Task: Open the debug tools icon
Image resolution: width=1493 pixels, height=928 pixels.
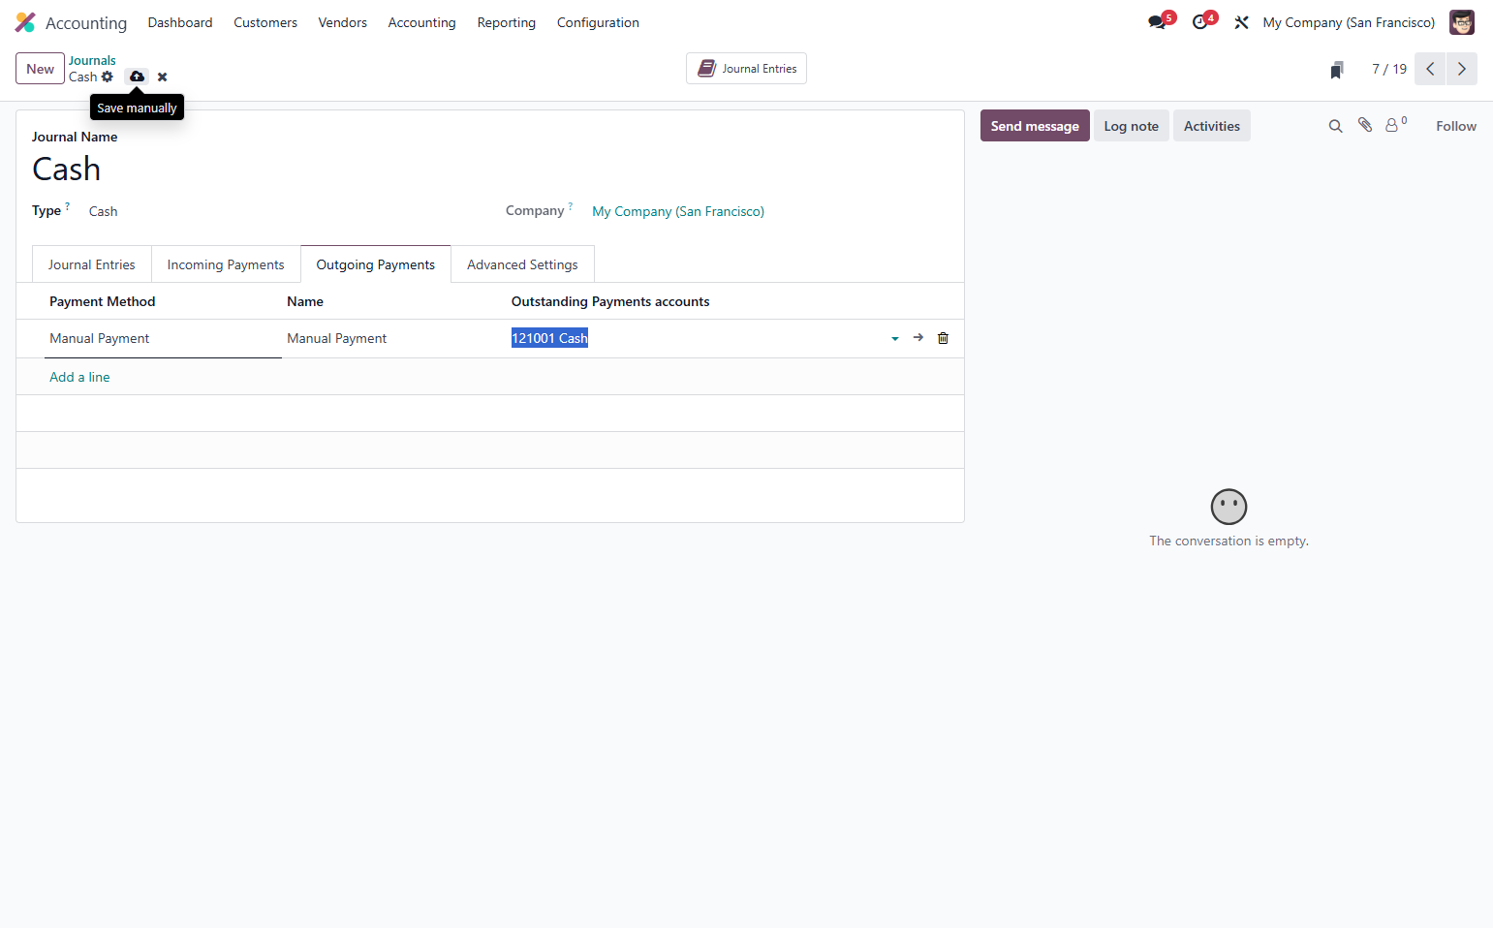Action: tap(1241, 22)
